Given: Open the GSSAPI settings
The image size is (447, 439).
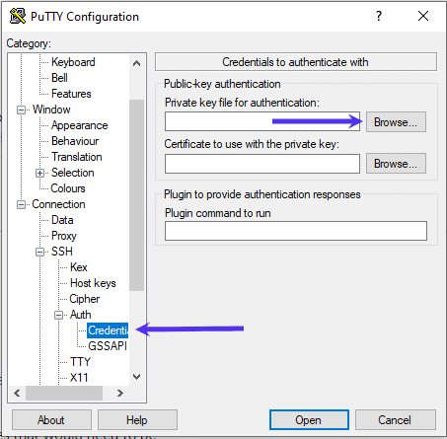Looking at the screenshot, I should tap(108, 346).
